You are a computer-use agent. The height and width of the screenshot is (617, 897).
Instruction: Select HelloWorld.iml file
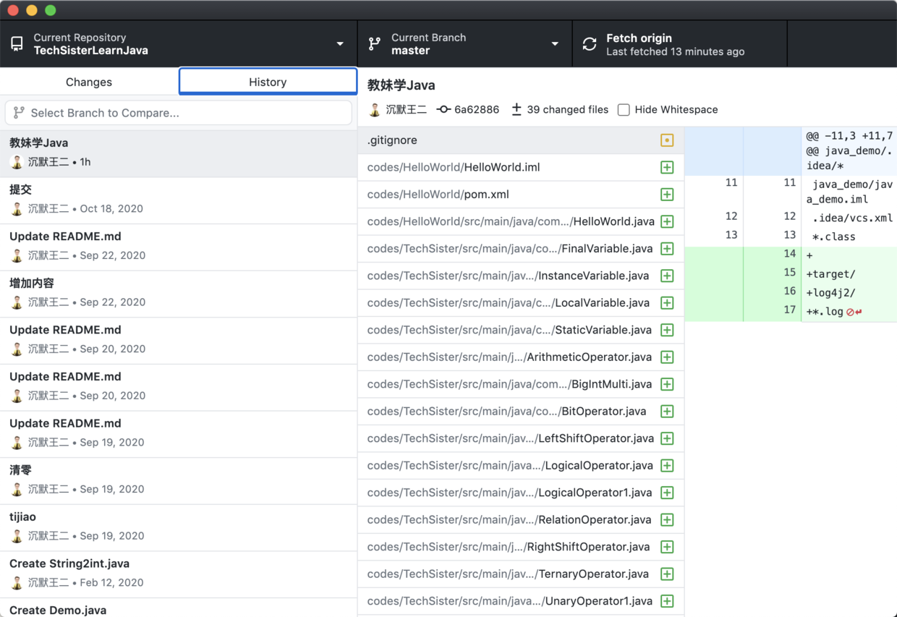pyautogui.click(x=521, y=167)
